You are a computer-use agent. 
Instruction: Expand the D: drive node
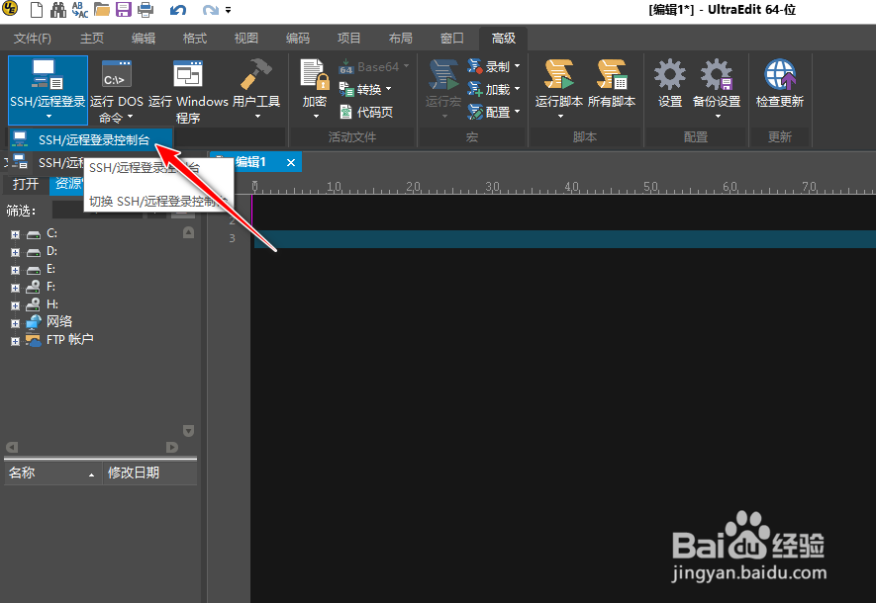15,253
